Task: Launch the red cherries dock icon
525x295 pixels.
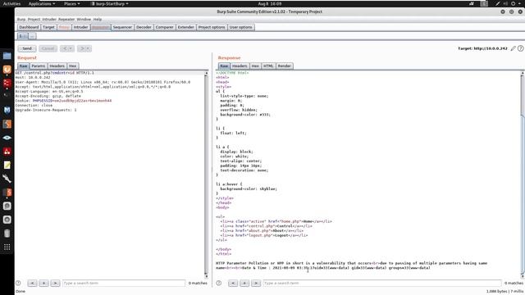Action: (7, 151)
